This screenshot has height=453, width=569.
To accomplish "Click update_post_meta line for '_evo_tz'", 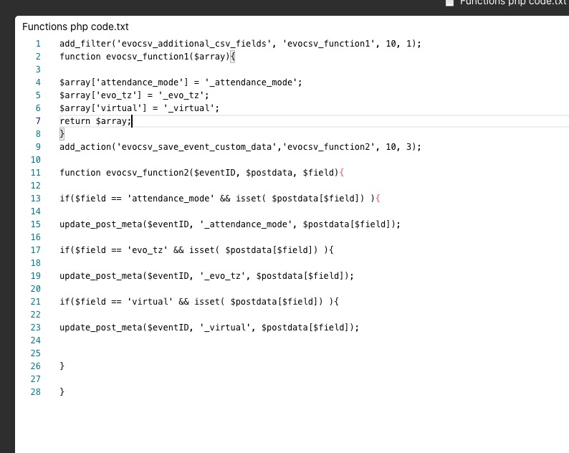I will (x=206, y=276).
